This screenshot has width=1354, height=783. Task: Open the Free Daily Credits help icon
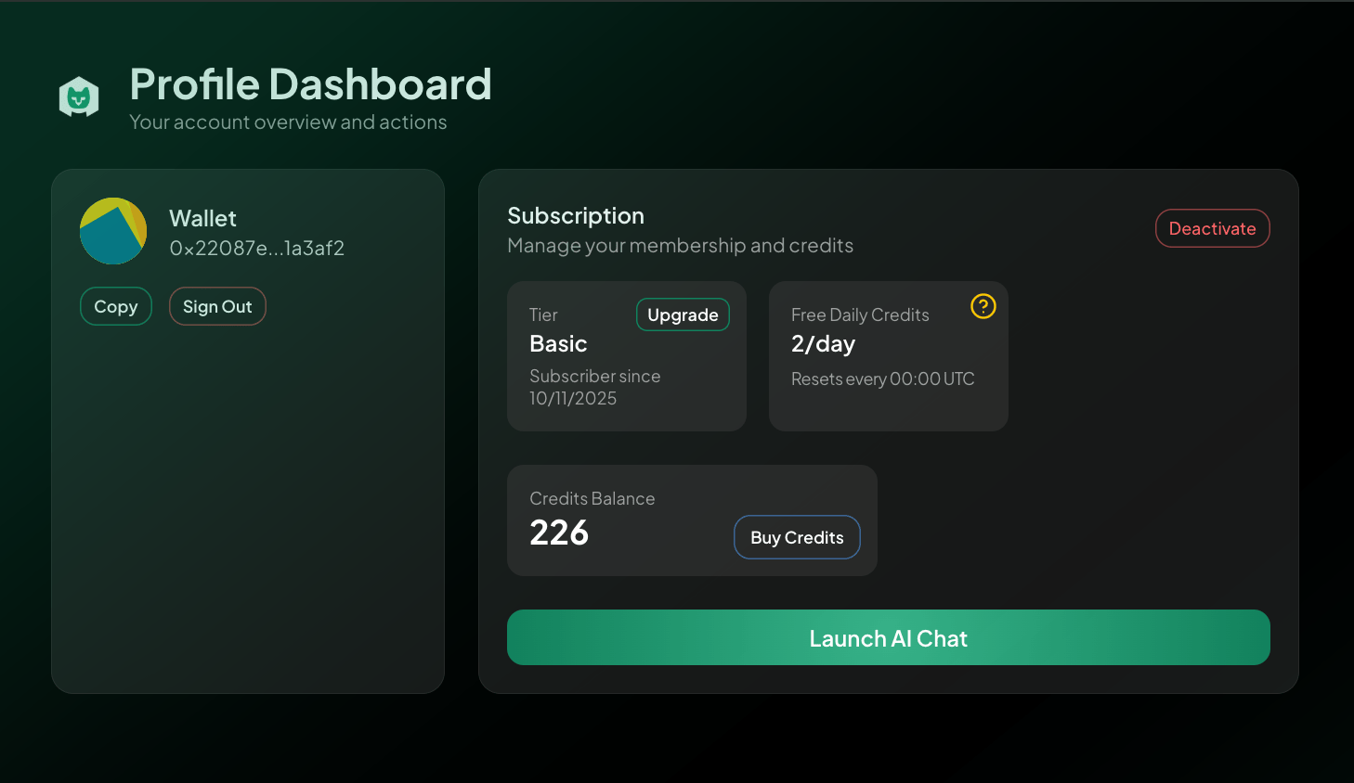click(x=983, y=306)
